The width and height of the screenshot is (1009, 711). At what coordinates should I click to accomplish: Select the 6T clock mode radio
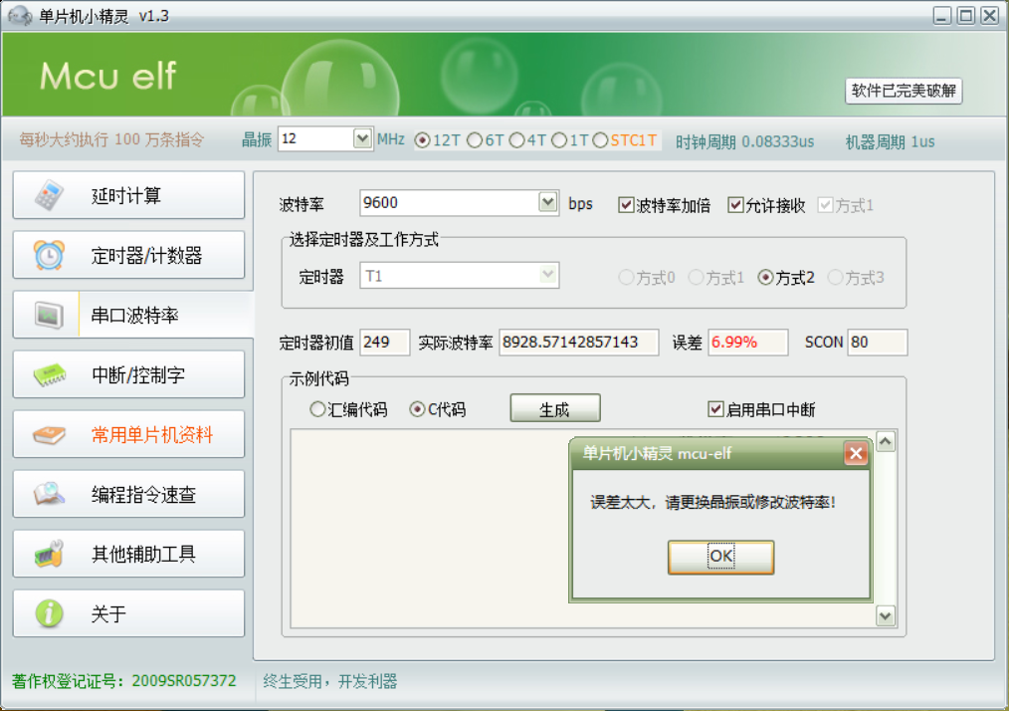[475, 140]
